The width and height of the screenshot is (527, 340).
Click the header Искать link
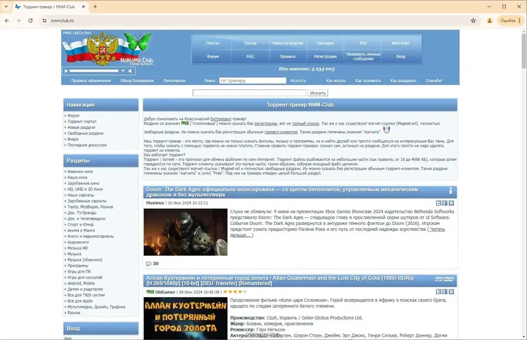point(298,80)
